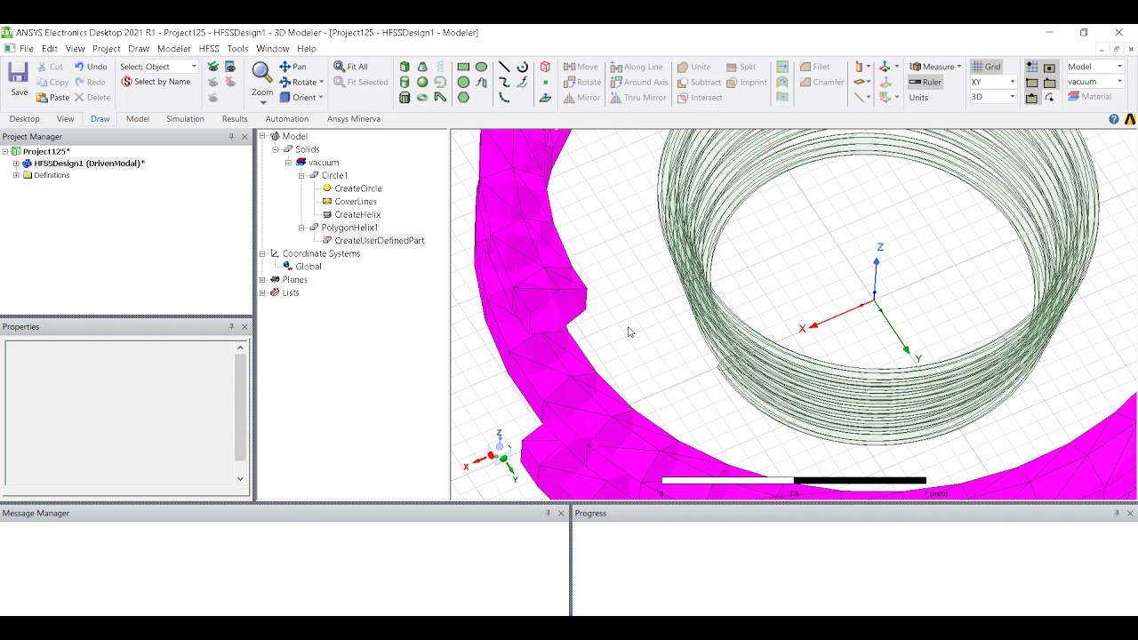Collapse the Circle1 tree node
Viewport: 1138px width, 640px height.
301,176
